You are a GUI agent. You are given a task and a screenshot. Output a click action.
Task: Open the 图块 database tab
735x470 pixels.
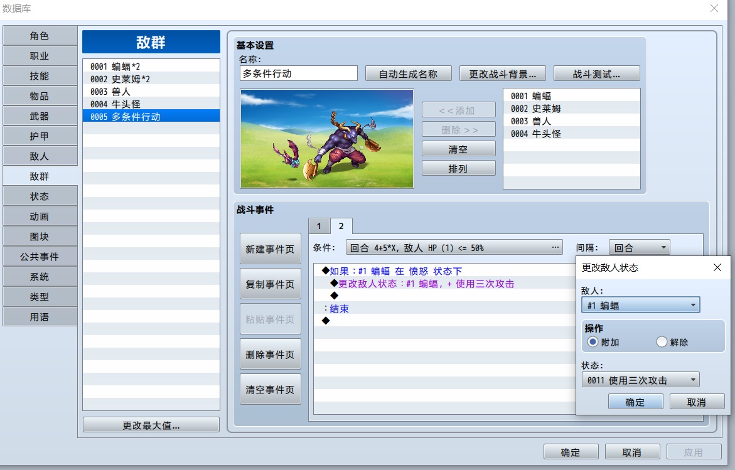pyautogui.click(x=40, y=237)
